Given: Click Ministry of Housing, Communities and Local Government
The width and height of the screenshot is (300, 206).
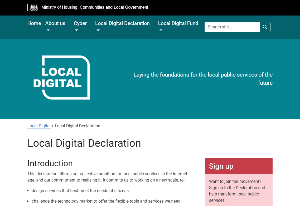Looking at the screenshot, I should click(x=95, y=7).
